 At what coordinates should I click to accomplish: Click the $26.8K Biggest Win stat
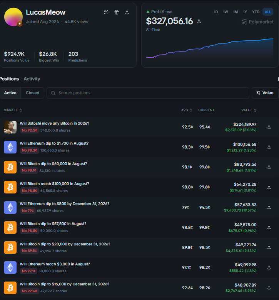click(49, 57)
